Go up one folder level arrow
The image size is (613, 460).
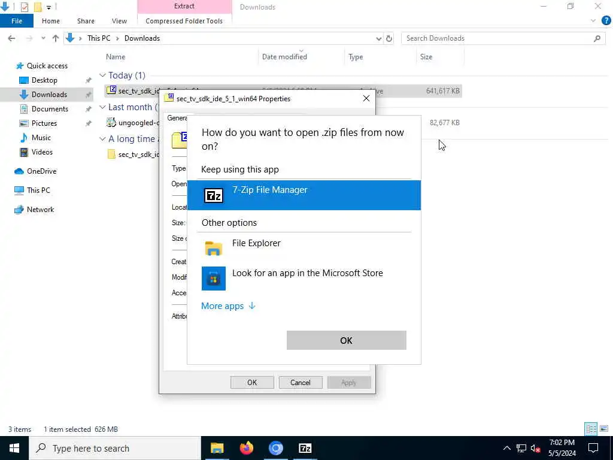[x=56, y=38]
